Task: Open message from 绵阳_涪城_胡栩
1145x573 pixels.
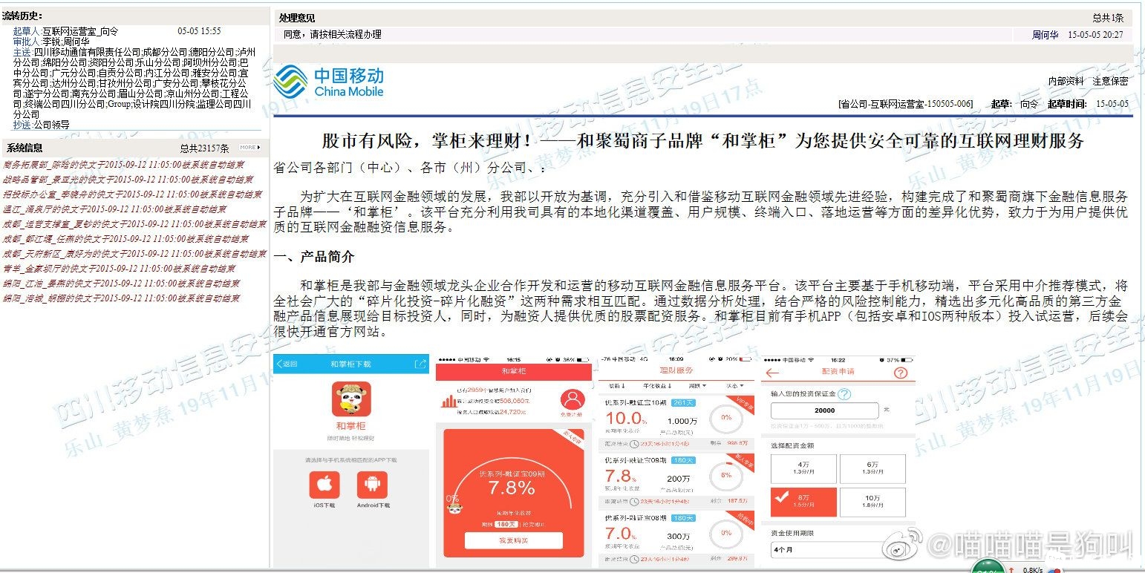Action: [121, 298]
